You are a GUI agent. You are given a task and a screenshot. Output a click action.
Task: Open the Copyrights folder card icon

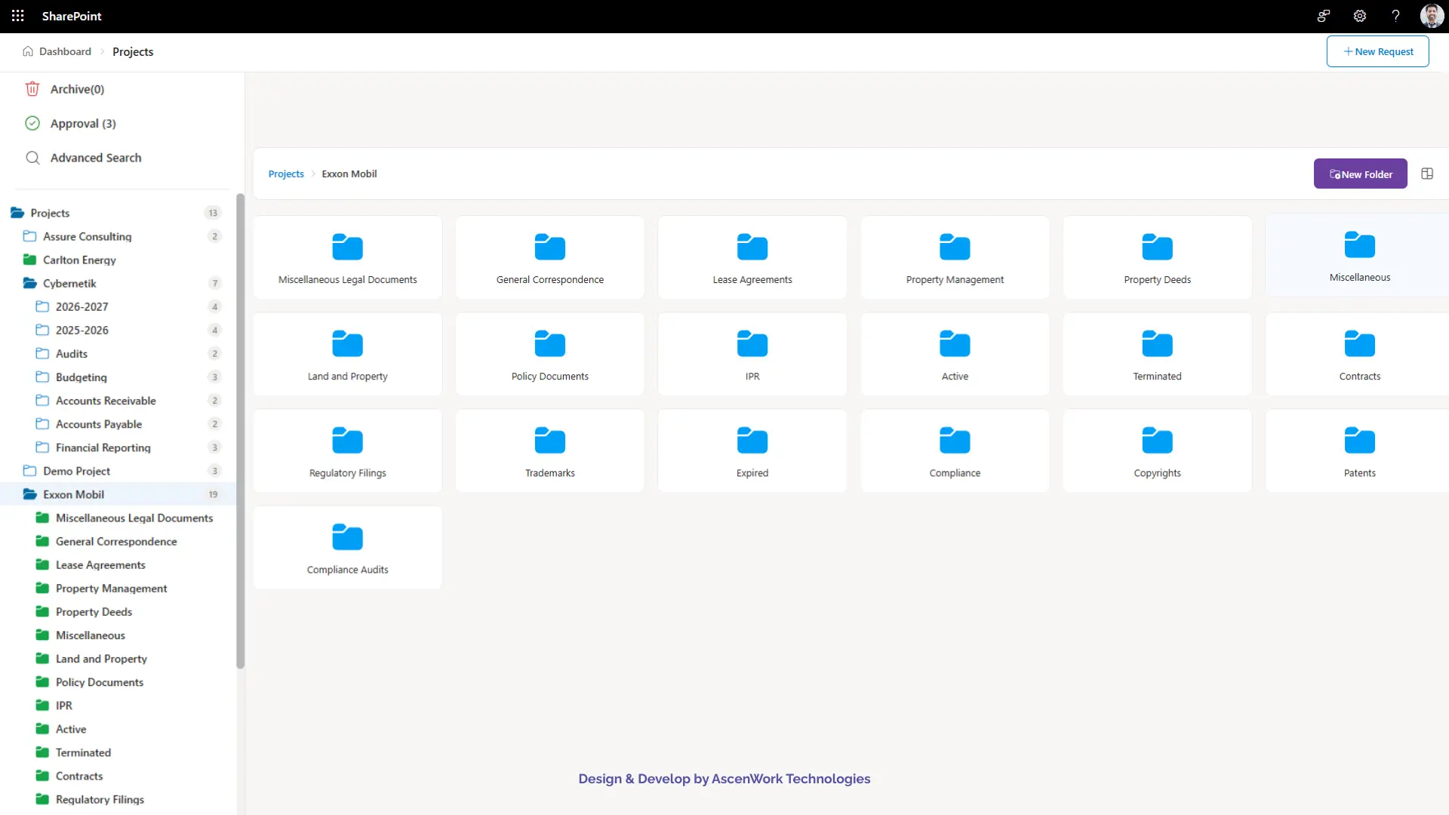click(1157, 440)
